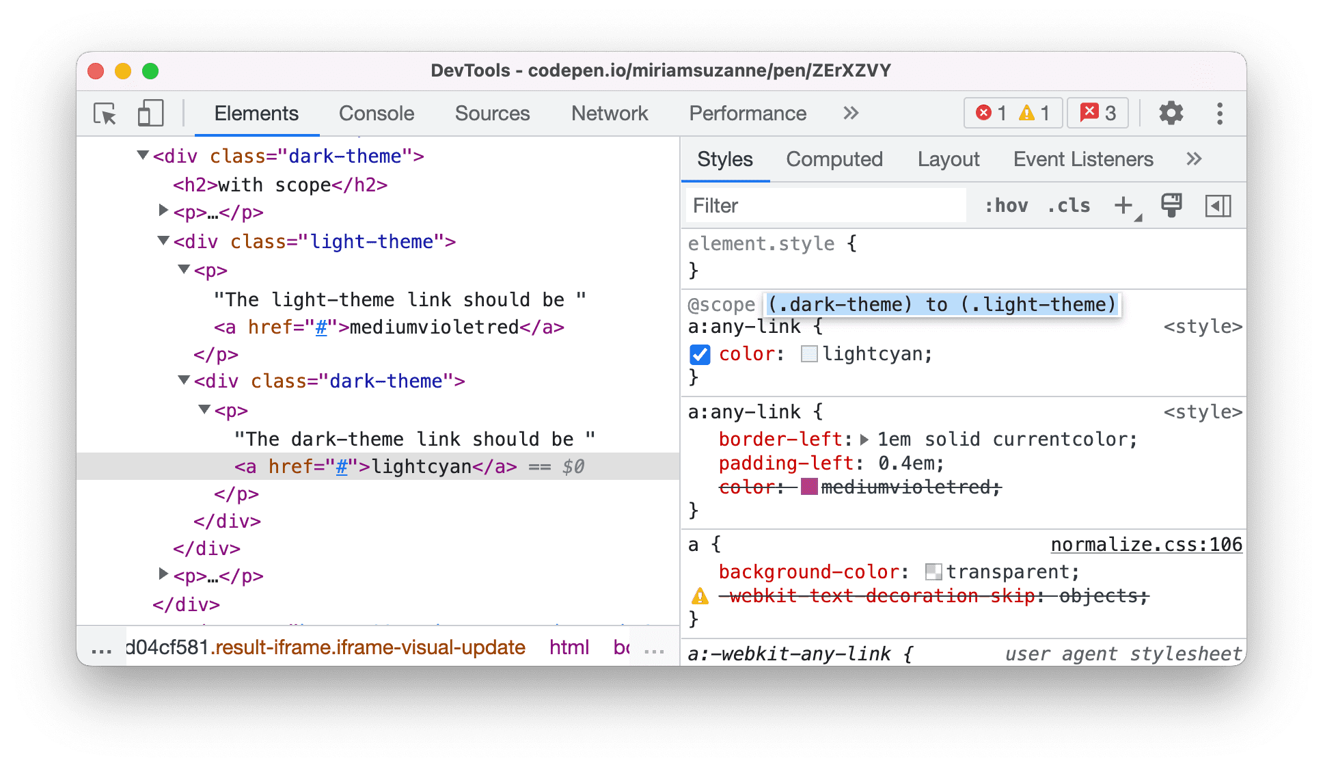This screenshot has width=1323, height=767.
Task: Click the Settings gear icon
Action: (x=1171, y=113)
